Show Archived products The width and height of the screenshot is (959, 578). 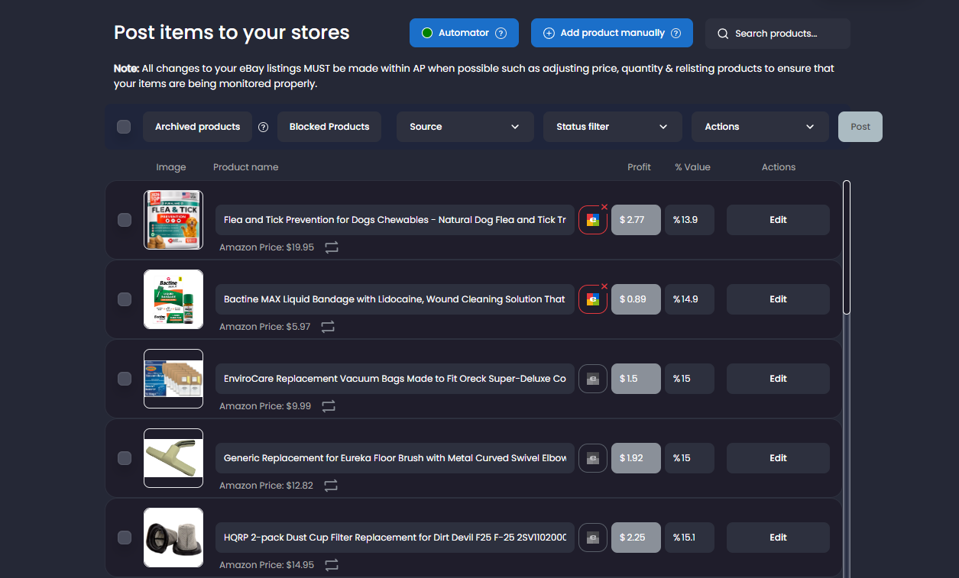[197, 127]
